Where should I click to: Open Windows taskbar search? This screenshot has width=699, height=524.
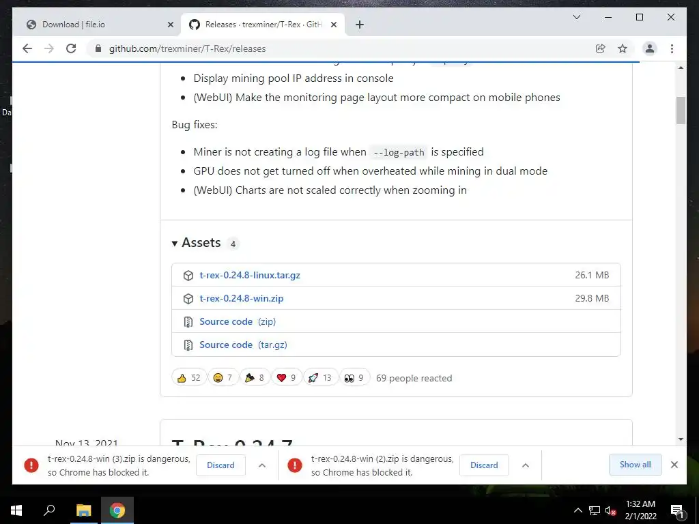49,510
